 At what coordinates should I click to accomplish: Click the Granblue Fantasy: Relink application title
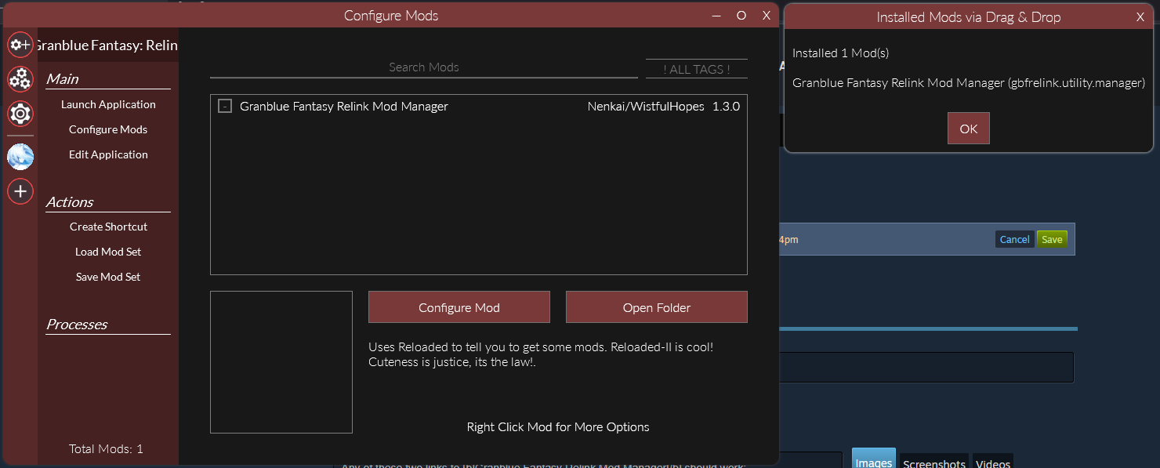click(x=108, y=45)
